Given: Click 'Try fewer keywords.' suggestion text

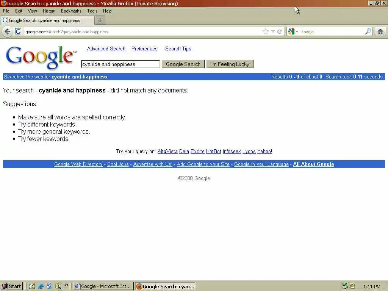Looking at the screenshot, I should (44, 139).
